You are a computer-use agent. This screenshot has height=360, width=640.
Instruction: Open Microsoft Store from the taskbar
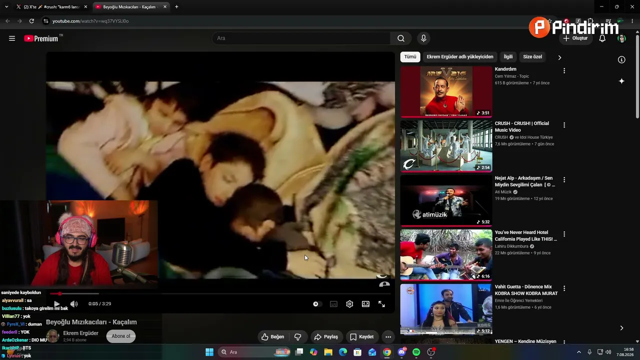click(x=357, y=352)
